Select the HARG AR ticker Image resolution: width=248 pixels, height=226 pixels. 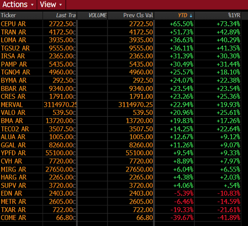tap(14, 177)
